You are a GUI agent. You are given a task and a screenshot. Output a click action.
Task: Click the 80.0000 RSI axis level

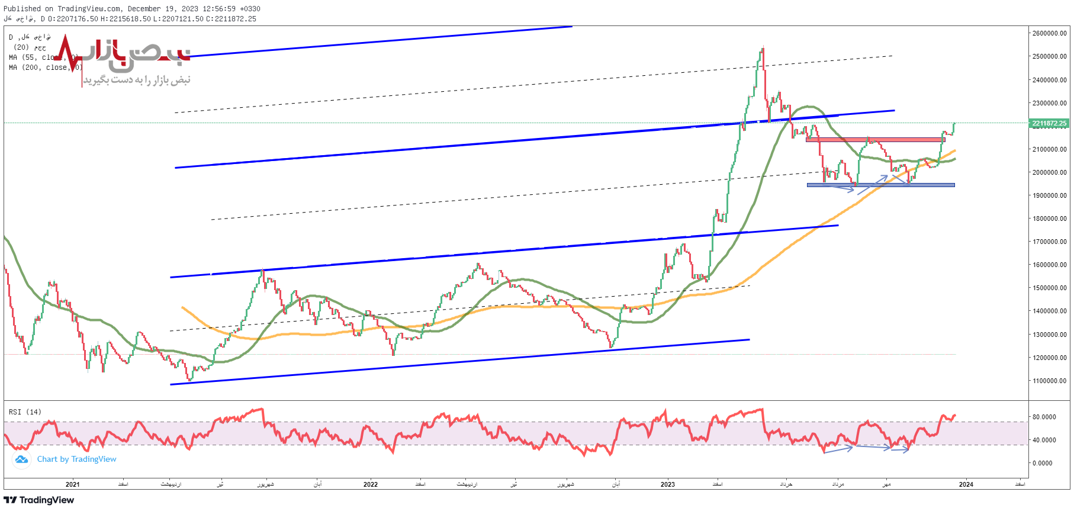coord(1044,417)
